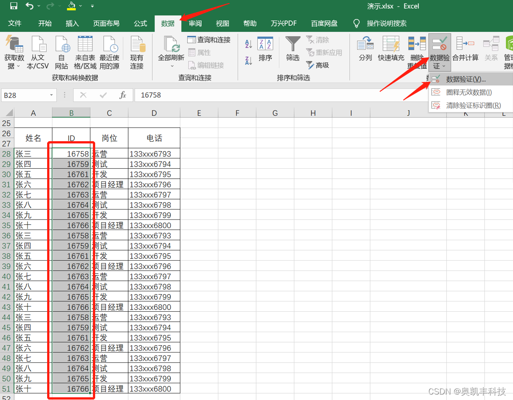This screenshot has width=513, height=400.
Task: Click the sort descending Z-A icon
Action: point(248,60)
